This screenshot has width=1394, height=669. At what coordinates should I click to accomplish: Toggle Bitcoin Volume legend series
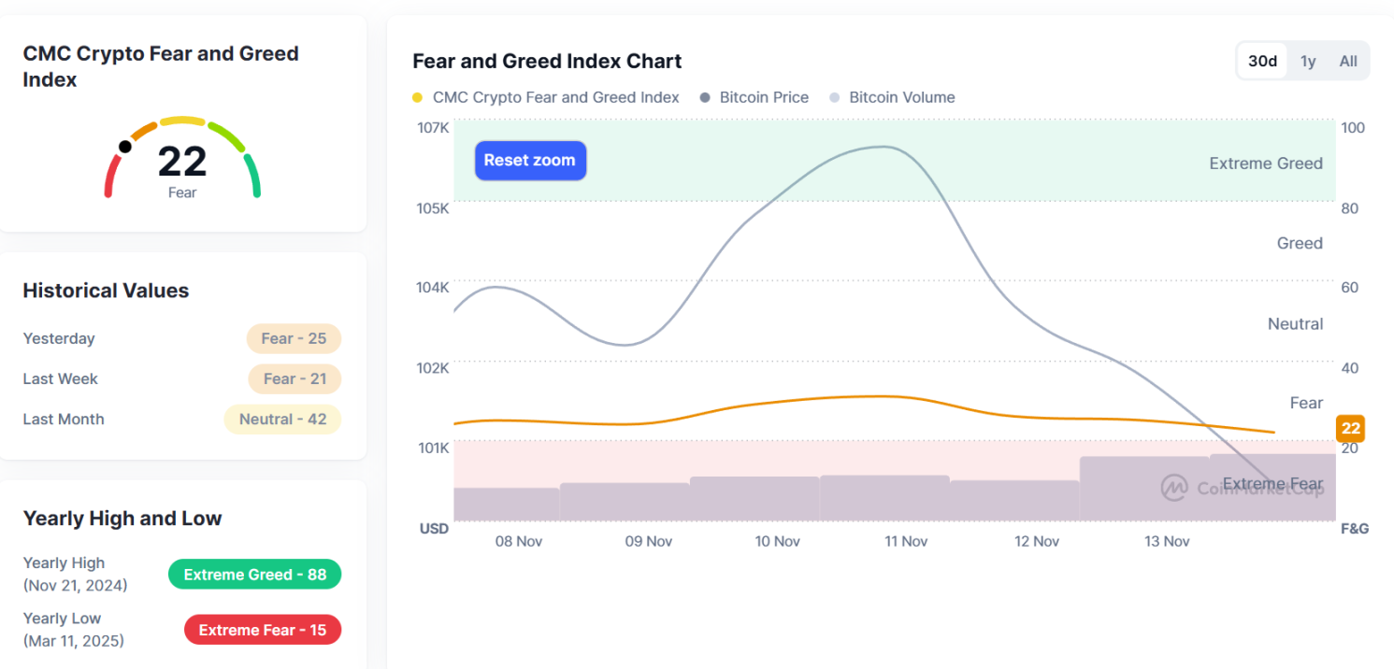[901, 97]
